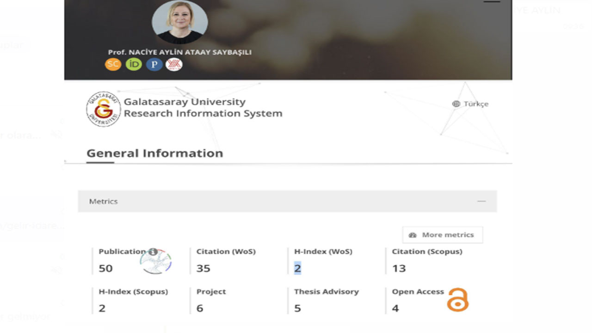Click the Citation (Scopus) count 13
This screenshot has height=333, width=592.
pos(399,268)
